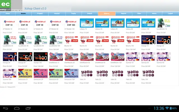Viewport: 179px width, 112px height.
Task: Click the Logout button
Action: (170, 13)
